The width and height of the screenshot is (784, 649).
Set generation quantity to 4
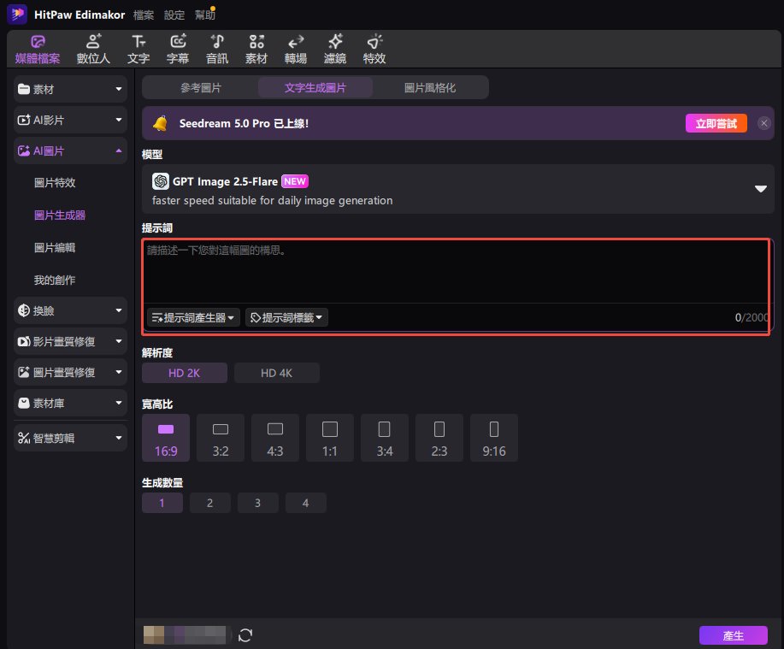click(x=305, y=503)
